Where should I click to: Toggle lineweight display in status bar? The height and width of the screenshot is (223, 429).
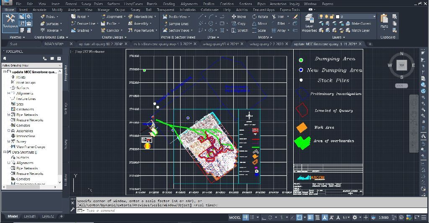(x=310, y=218)
